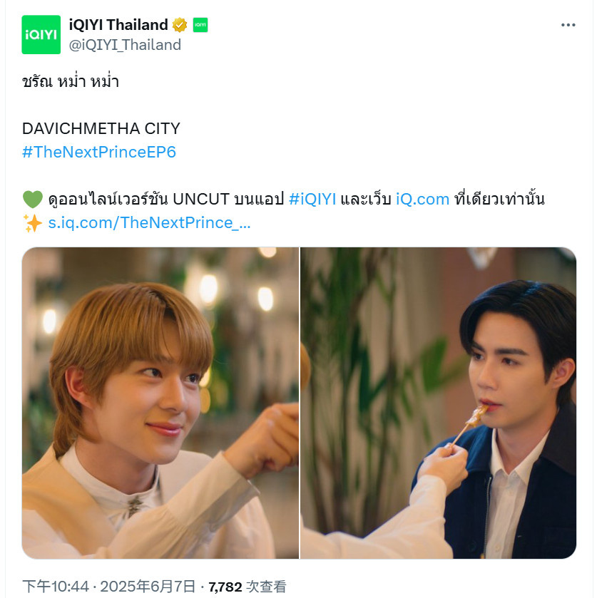597x598 pixels.
Task: Click the gold verified badge
Action: (180, 25)
